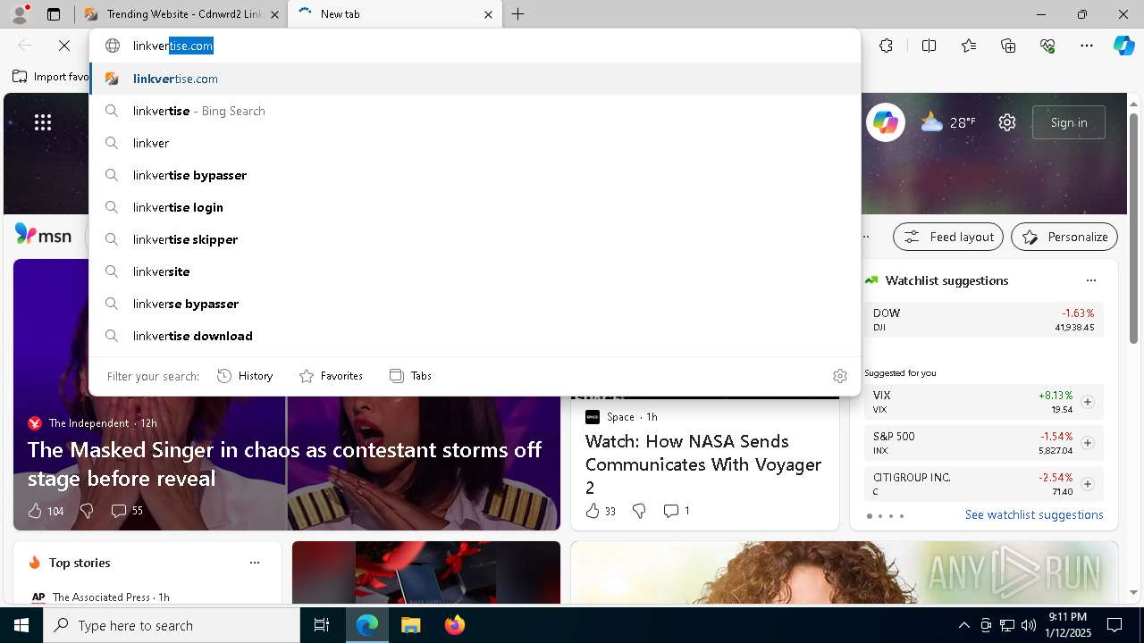
Task: Close the Trending Website tab
Action: (274, 14)
